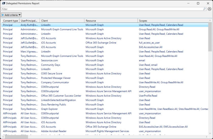This screenshot has width=213, height=139.
Task: Click the 'Directory.Read' scope in Tony.Redmond O365trustportal row
Action: [147, 87]
